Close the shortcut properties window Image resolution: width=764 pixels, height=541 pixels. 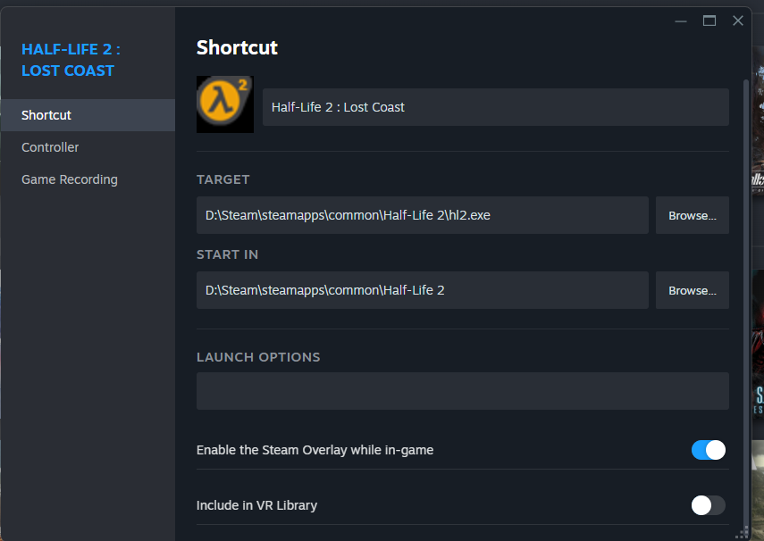click(738, 21)
